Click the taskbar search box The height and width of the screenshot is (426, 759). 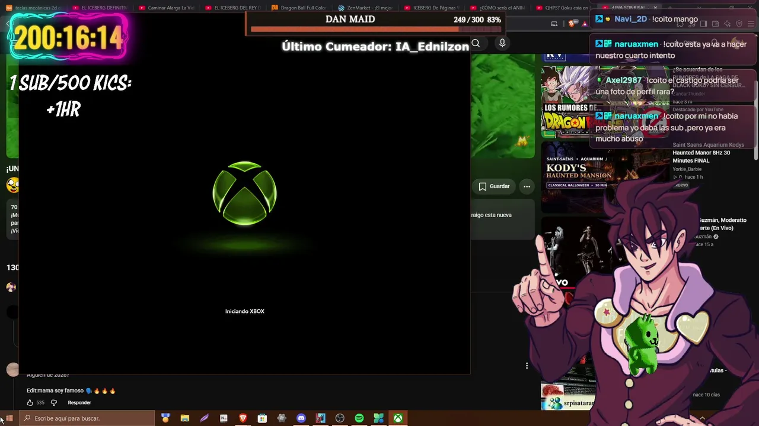point(87,418)
